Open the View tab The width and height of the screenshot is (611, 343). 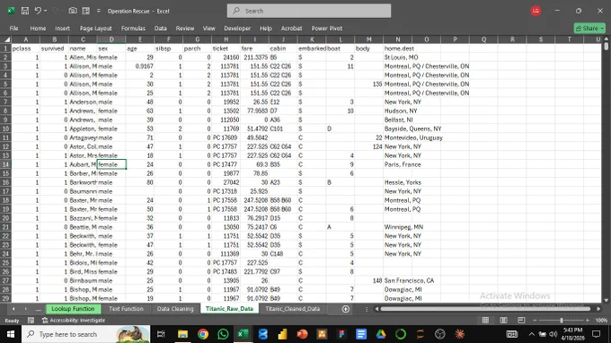(x=208, y=29)
